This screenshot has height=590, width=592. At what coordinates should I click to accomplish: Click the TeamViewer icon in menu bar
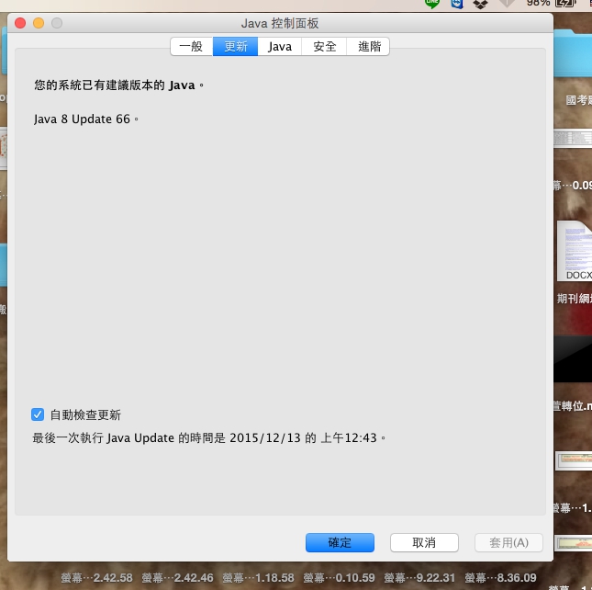(x=457, y=4)
